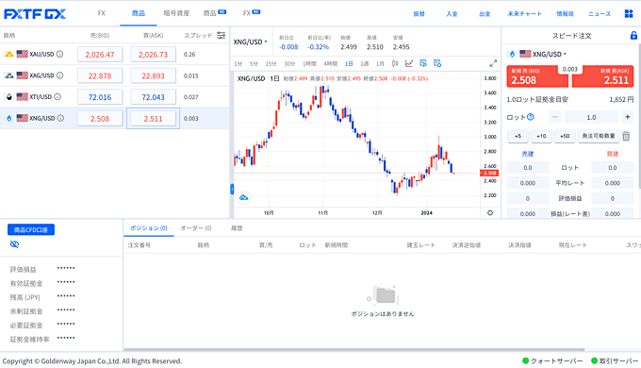This screenshot has width=641, height=368.
Task: Click XAG/USD ask price 22.893
Action: (x=153, y=75)
